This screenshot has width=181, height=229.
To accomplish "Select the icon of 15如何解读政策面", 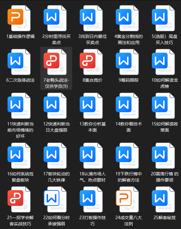I will pyautogui.click(x=163, y=106).
